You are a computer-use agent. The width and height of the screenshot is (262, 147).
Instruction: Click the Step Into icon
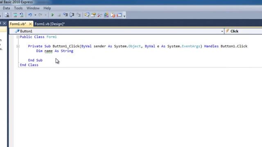click(x=65, y=15)
